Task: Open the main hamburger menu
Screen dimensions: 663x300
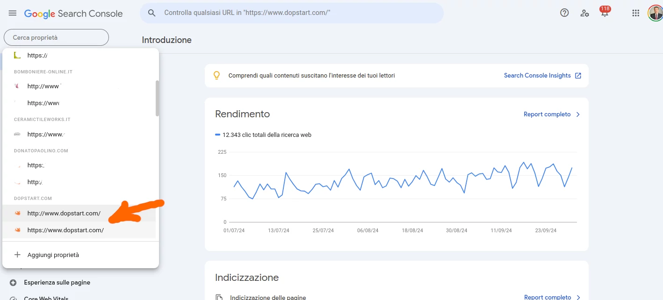Action: pyautogui.click(x=13, y=13)
